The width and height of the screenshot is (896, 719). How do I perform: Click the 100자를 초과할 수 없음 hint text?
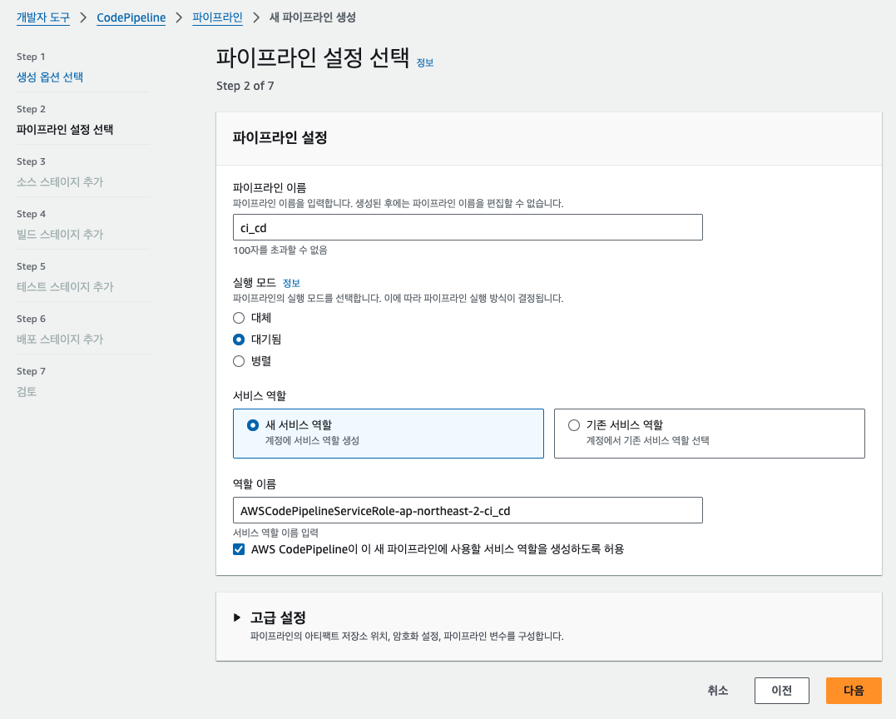pyautogui.click(x=280, y=250)
